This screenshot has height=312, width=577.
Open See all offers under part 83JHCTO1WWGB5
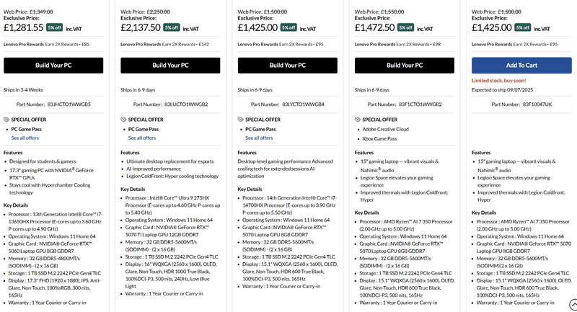pyautogui.click(x=25, y=138)
